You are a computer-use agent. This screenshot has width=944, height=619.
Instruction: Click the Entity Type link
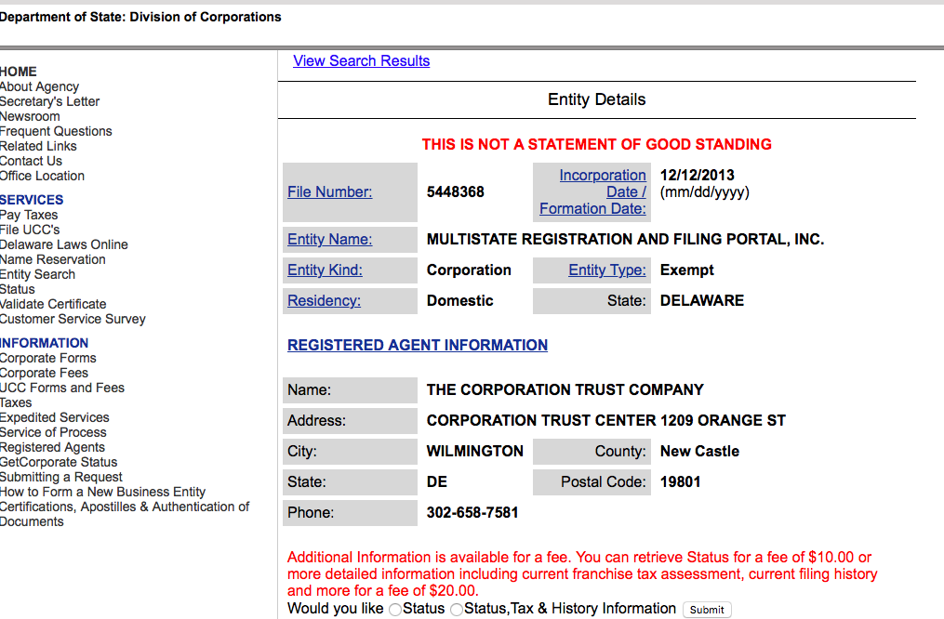[606, 270]
